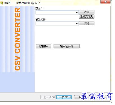Viewport: 115px width, 105px height.
Task: Click the 选择文件夹 button
Action: pos(87,17)
